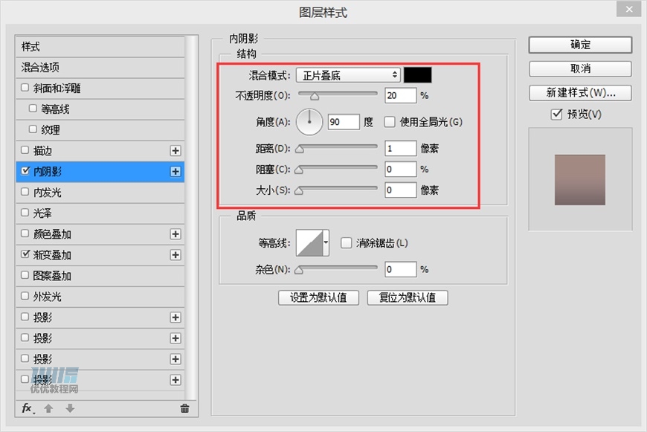Open the black shadow color swatch
The height and width of the screenshot is (432, 647).
pos(418,75)
